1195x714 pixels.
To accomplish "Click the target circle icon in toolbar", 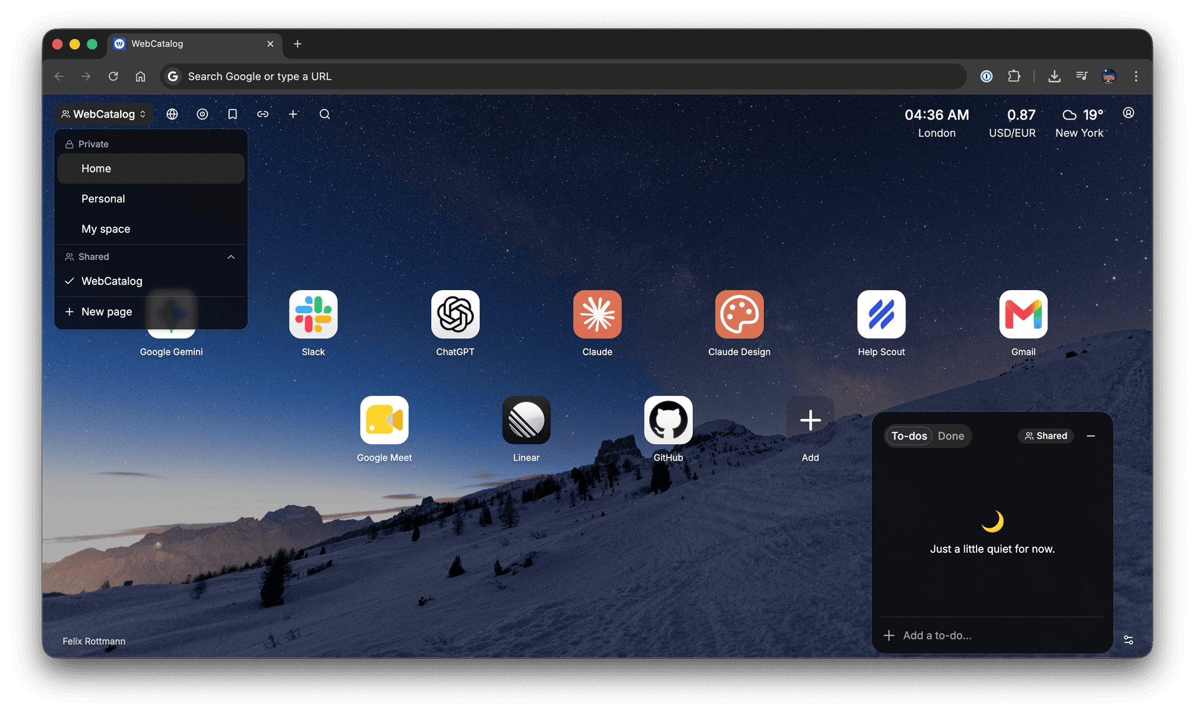I will (202, 114).
